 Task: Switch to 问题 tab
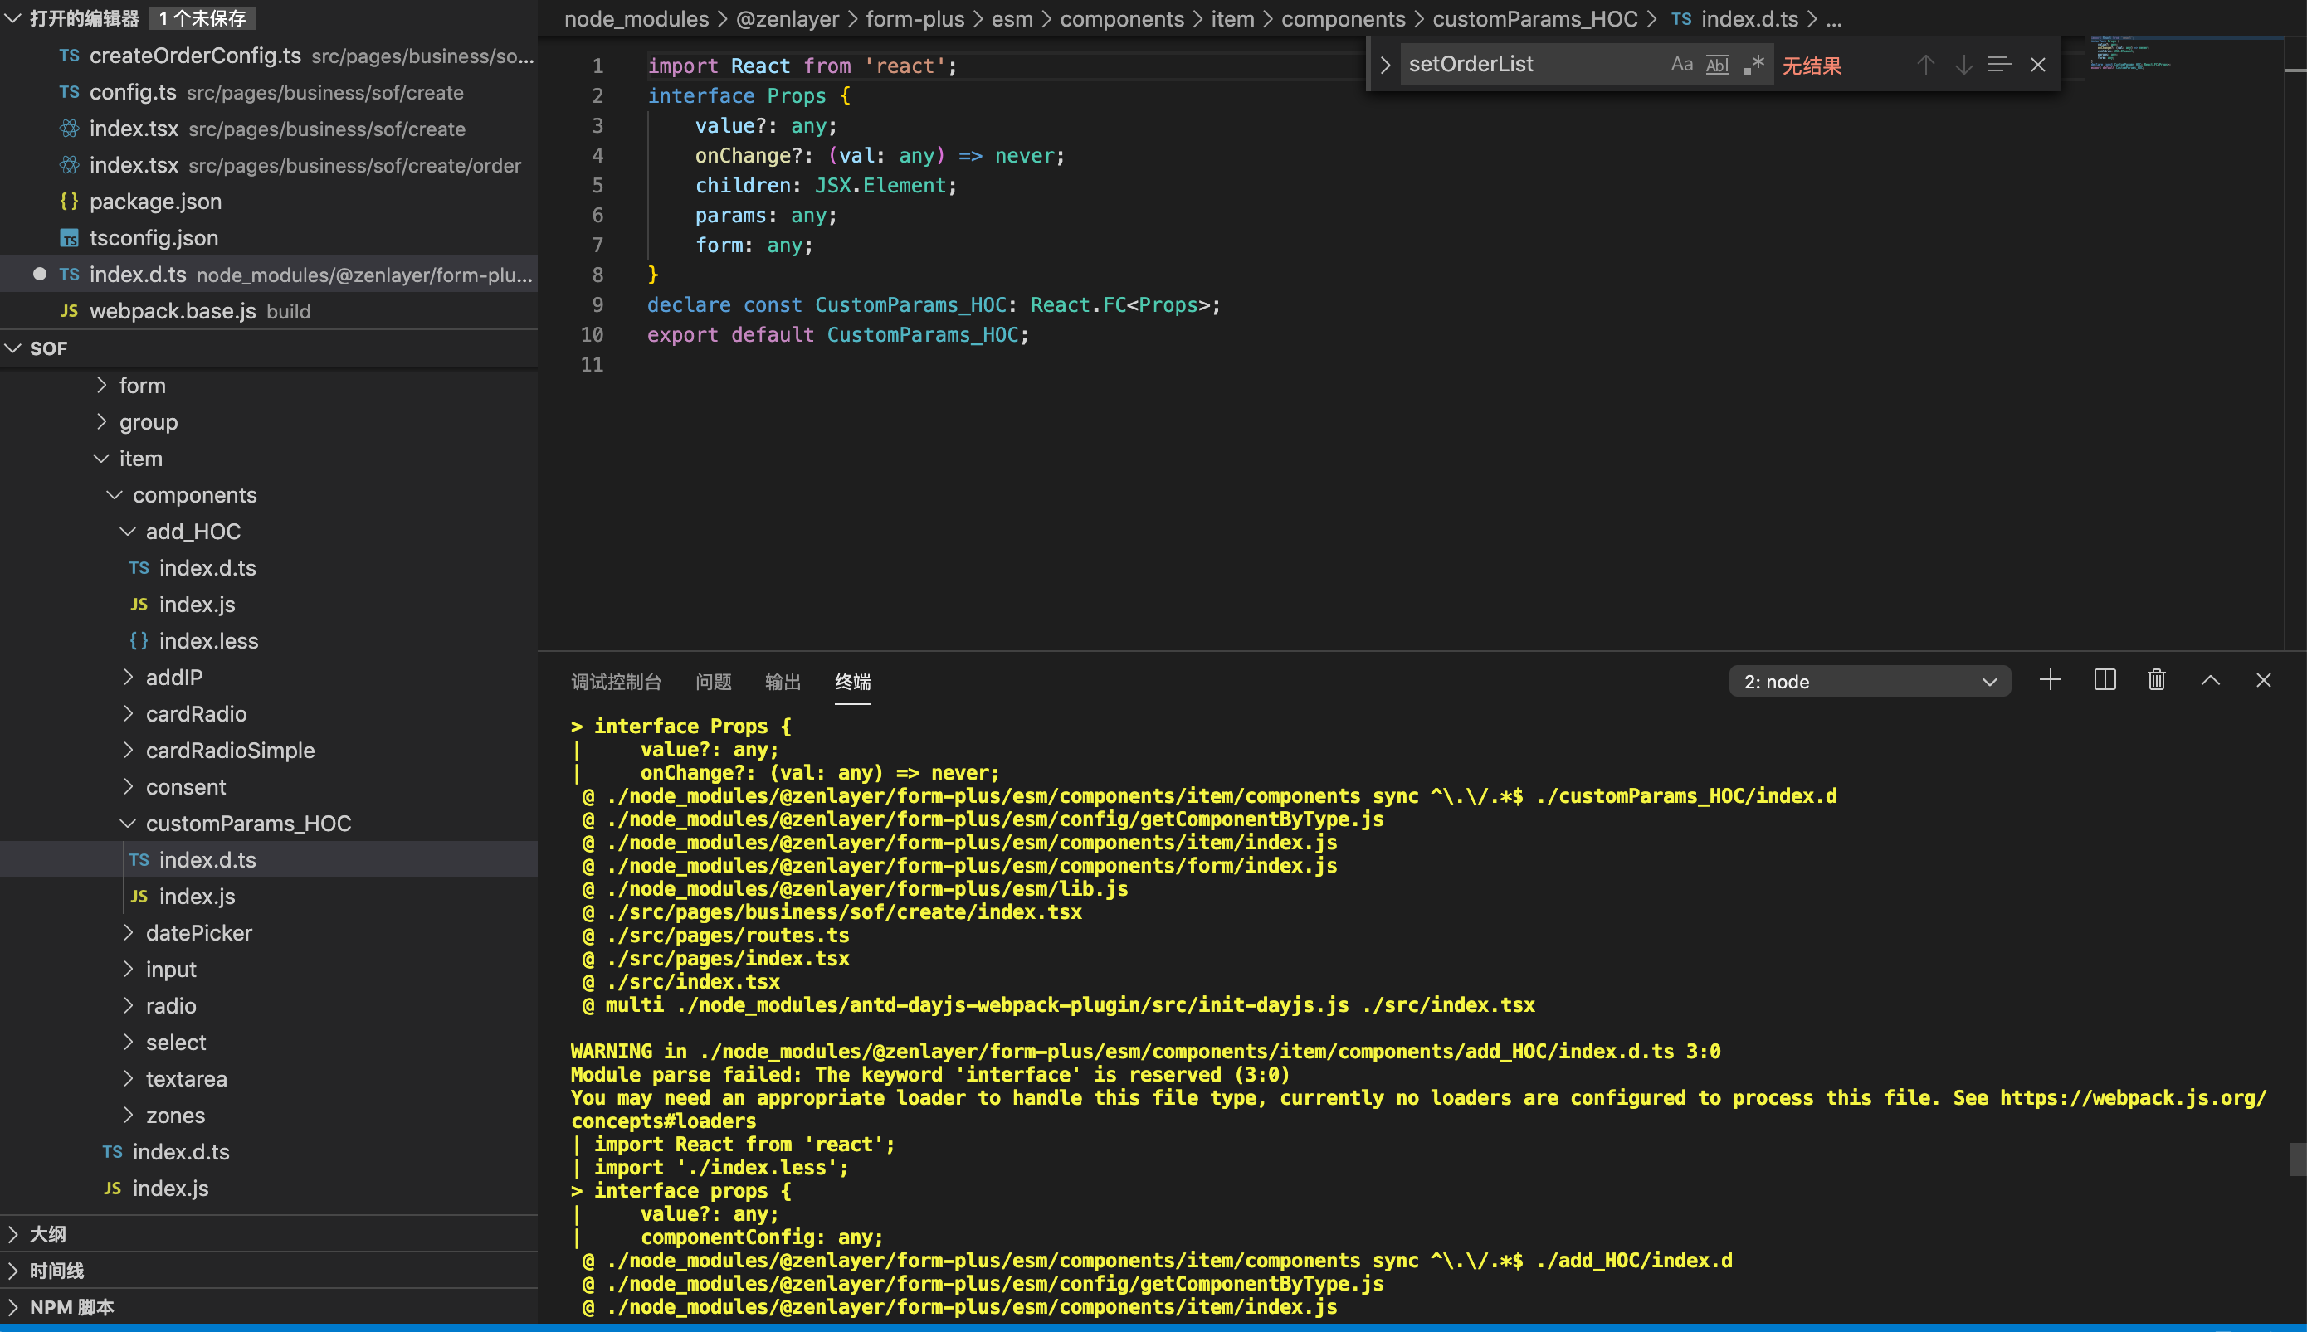[713, 681]
